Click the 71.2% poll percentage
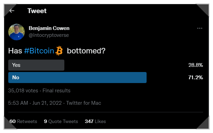213x133 pixels. pyautogui.click(x=195, y=78)
